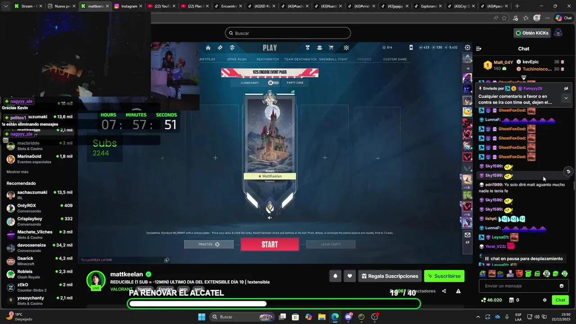Viewport: 576px width, 324px height.
Task: Open chat settings gear icon
Action: (544, 300)
